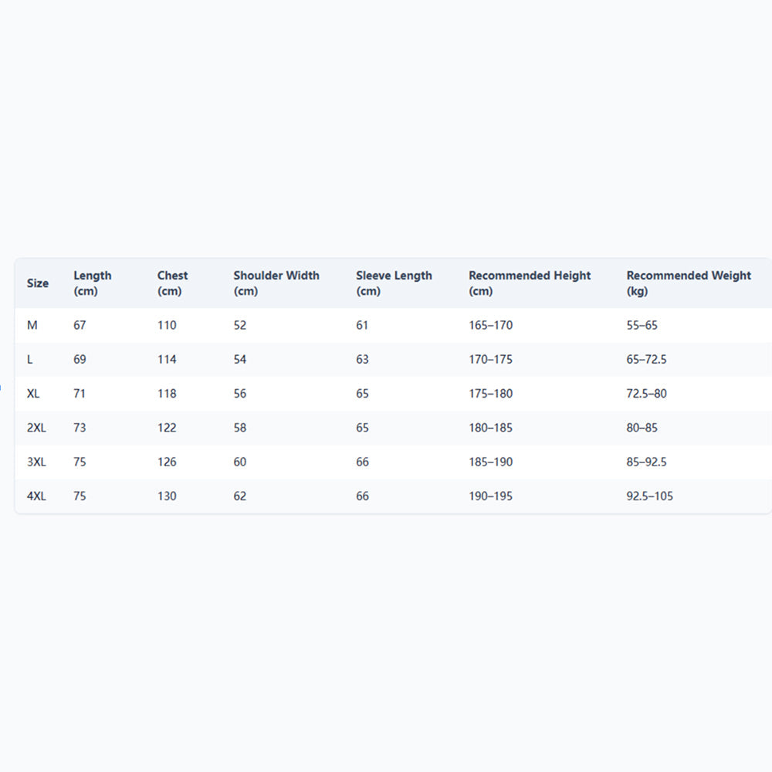Click the Recommended Height (cm) header
Image resolution: width=772 pixels, height=772 pixels.
click(530, 283)
